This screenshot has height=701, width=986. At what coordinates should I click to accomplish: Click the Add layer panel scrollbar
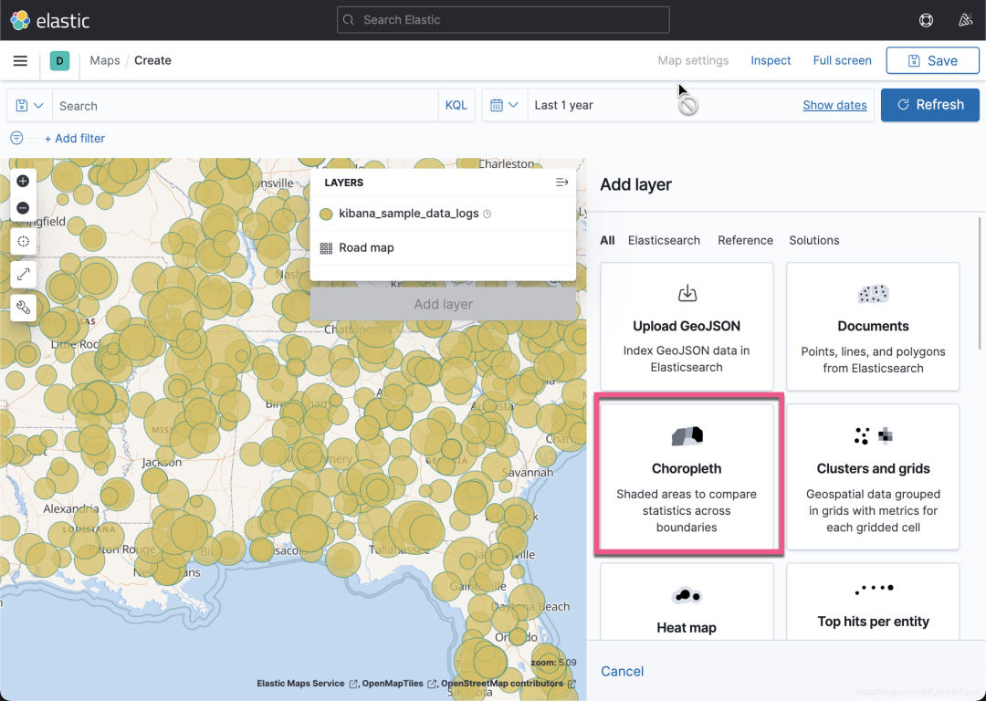tap(980, 283)
